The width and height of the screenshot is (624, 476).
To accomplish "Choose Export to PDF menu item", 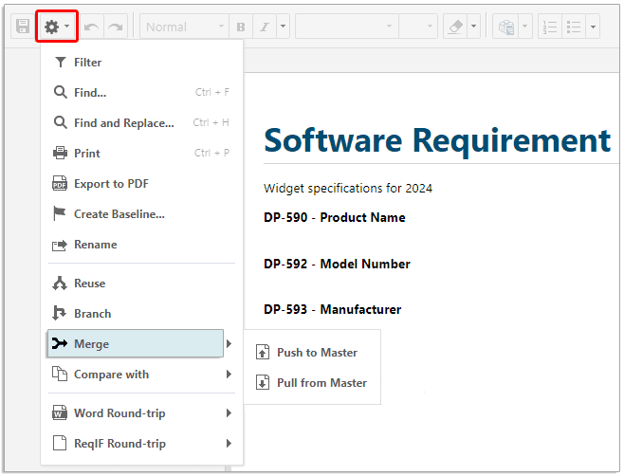I will pos(111,184).
